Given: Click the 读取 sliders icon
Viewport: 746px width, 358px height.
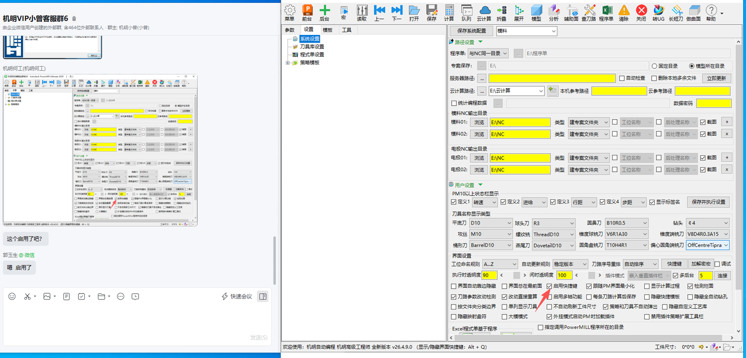Looking at the screenshot, I should (362, 13).
